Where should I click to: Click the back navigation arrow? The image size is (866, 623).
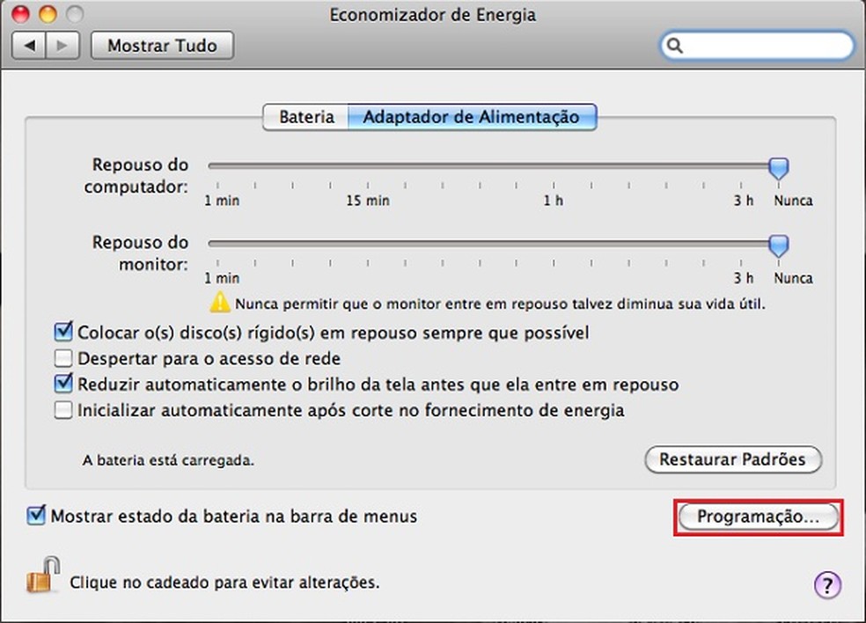29,45
